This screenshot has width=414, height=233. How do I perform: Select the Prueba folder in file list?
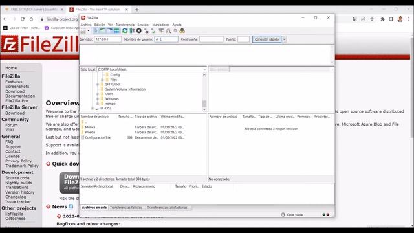[90, 132]
